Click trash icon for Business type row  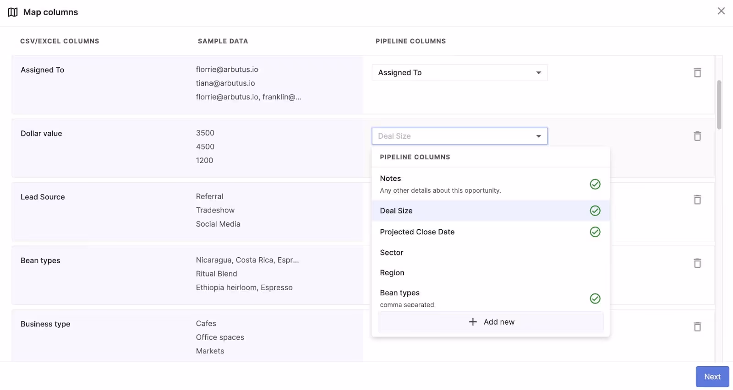pyautogui.click(x=697, y=327)
